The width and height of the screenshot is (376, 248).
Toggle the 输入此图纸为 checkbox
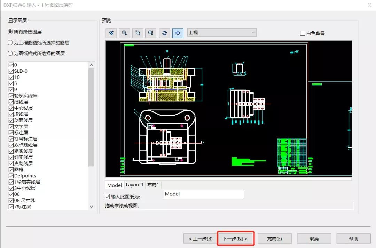coord(107,197)
